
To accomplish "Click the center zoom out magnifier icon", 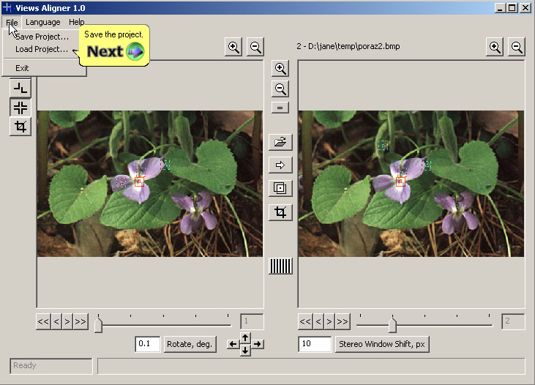I will (x=280, y=89).
